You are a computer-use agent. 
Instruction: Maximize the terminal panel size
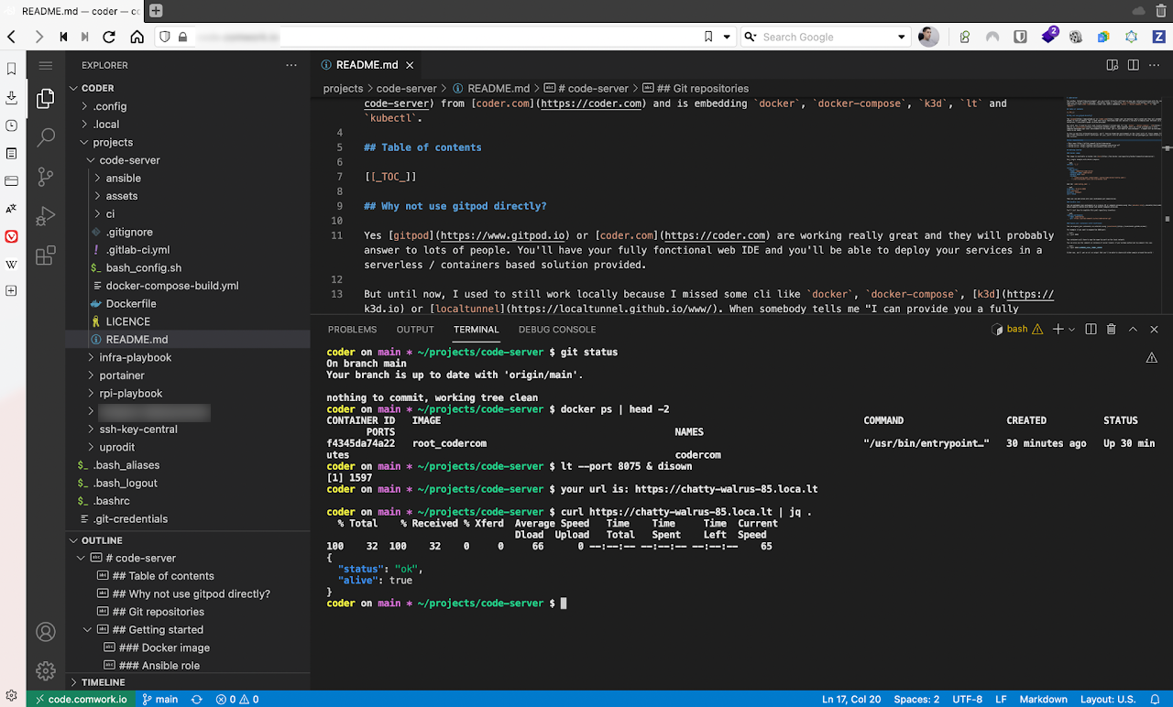point(1133,329)
